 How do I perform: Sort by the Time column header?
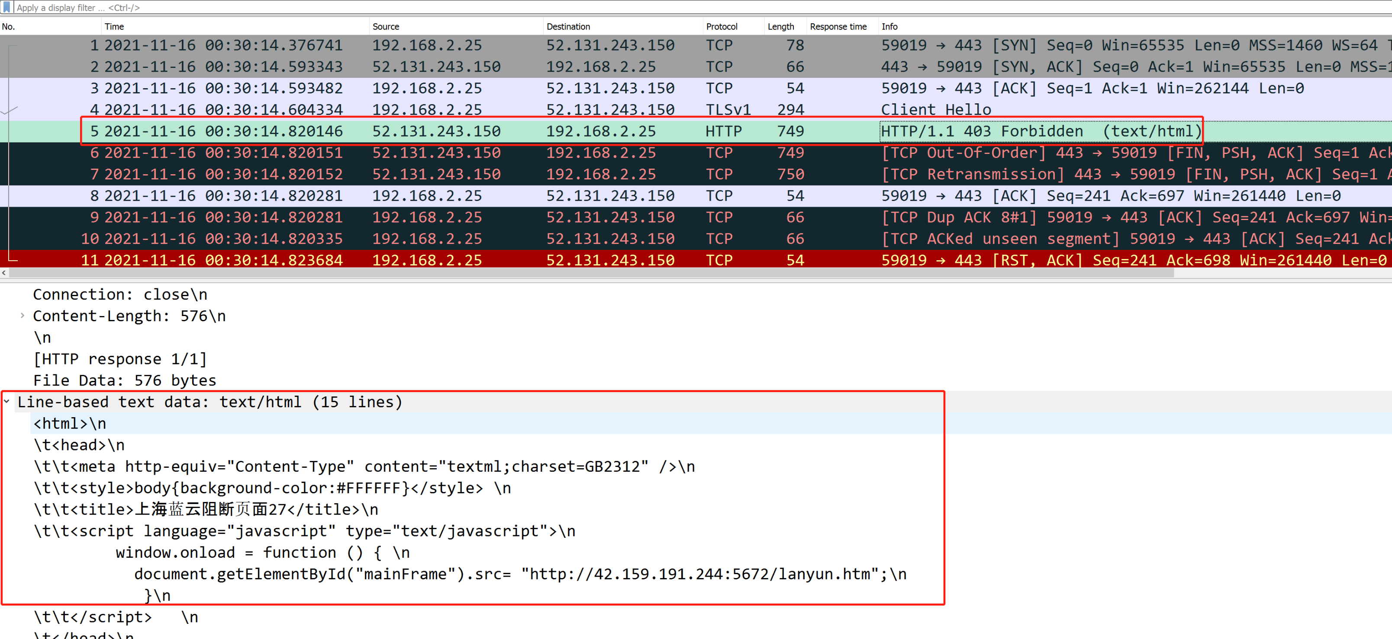coord(114,26)
